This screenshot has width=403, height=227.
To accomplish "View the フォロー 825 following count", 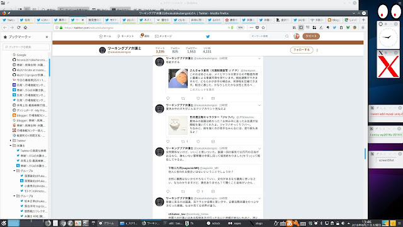I will pos(175,50).
